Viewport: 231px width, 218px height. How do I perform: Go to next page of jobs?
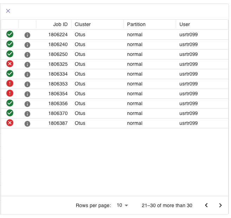click(x=220, y=205)
